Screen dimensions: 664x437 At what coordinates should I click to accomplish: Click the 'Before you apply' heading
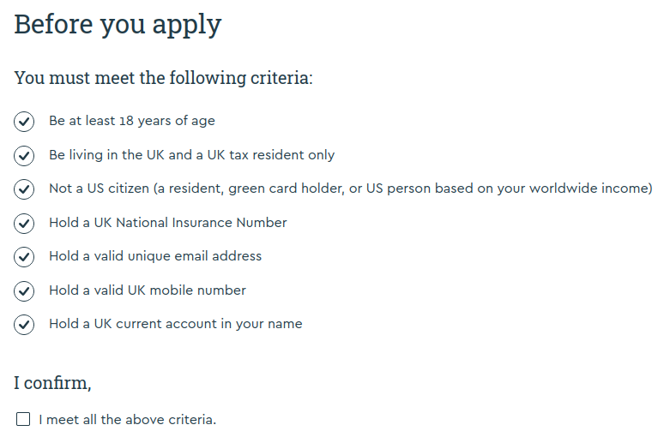[118, 25]
